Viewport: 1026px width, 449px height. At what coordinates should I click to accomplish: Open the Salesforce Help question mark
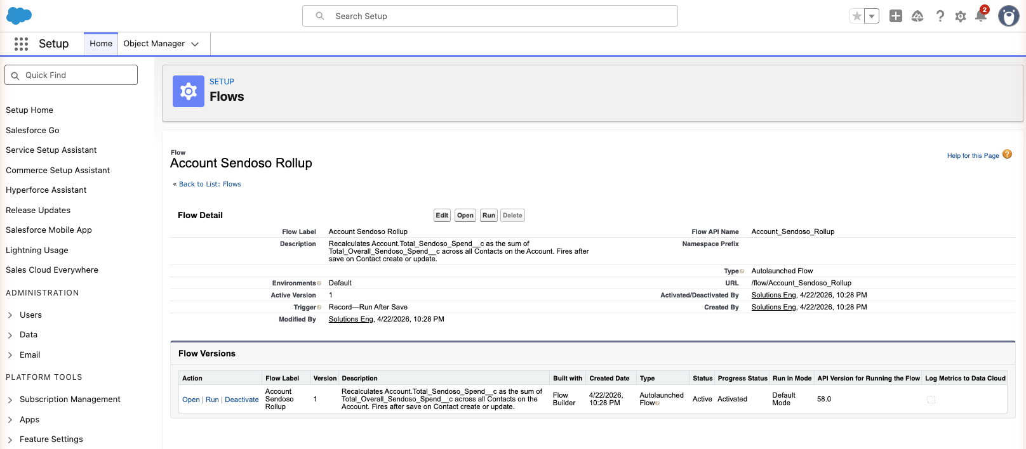[x=940, y=16]
